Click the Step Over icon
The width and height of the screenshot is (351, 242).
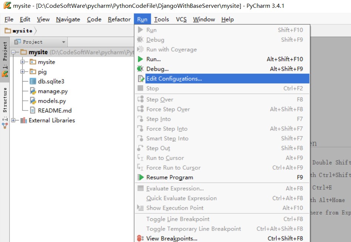point(140,99)
